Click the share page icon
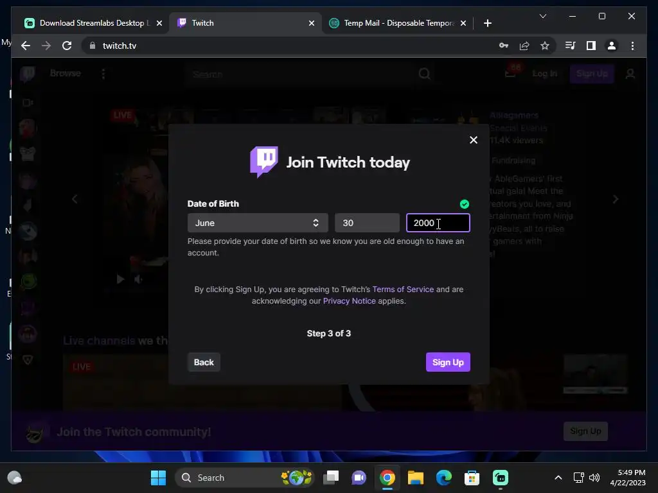 (524, 46)
